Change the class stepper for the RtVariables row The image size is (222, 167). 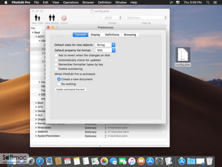click(x=105, y=128)
